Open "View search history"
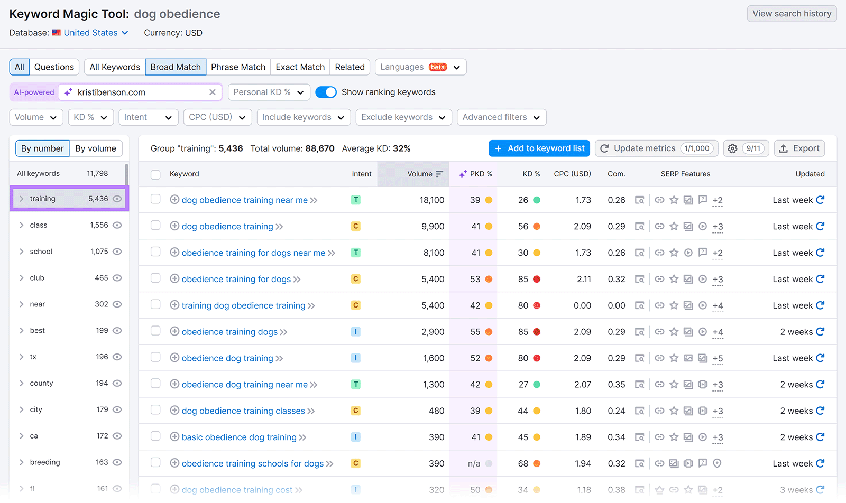846x503 pixels. point(791,13)
